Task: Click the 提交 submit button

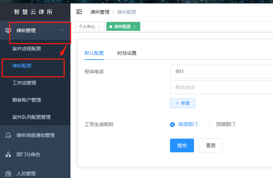Action: tap(182, 145)
